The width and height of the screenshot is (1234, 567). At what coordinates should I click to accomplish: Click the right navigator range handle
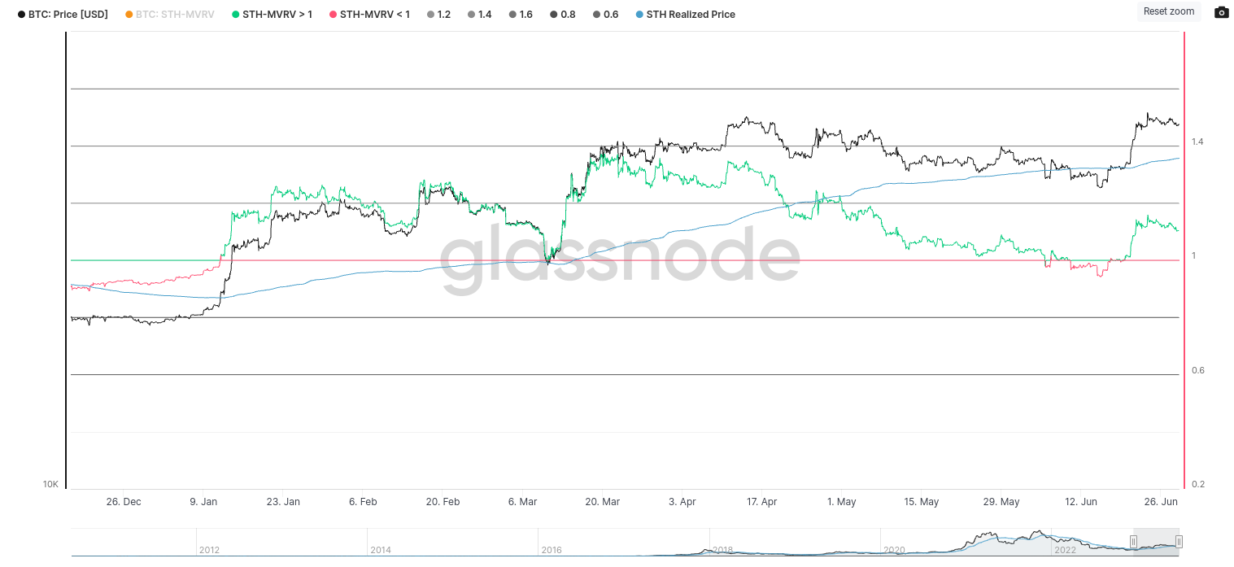(1178, 542)
